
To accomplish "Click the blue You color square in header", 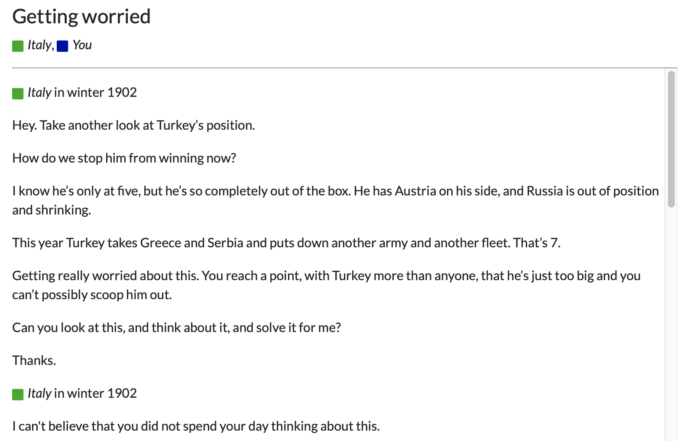I will click(62, 46).
